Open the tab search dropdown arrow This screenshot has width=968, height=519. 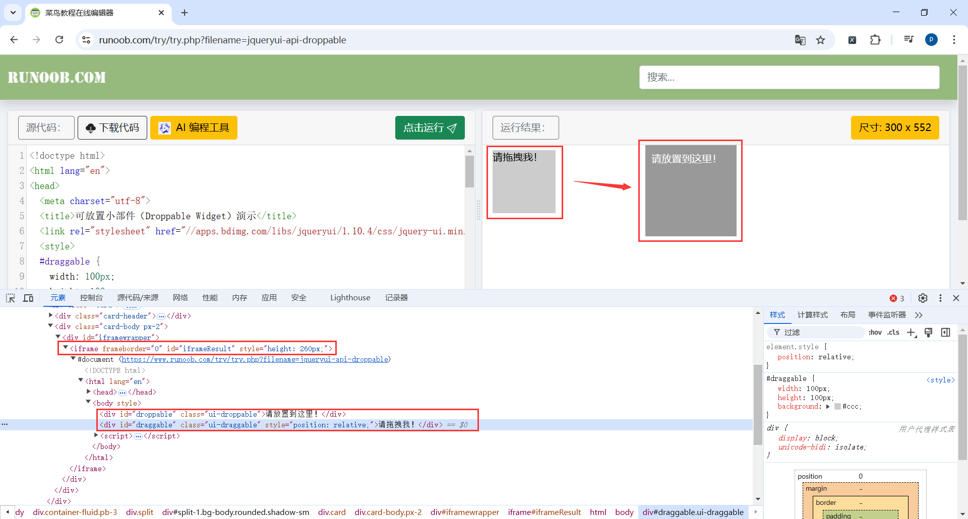(13, 13)
